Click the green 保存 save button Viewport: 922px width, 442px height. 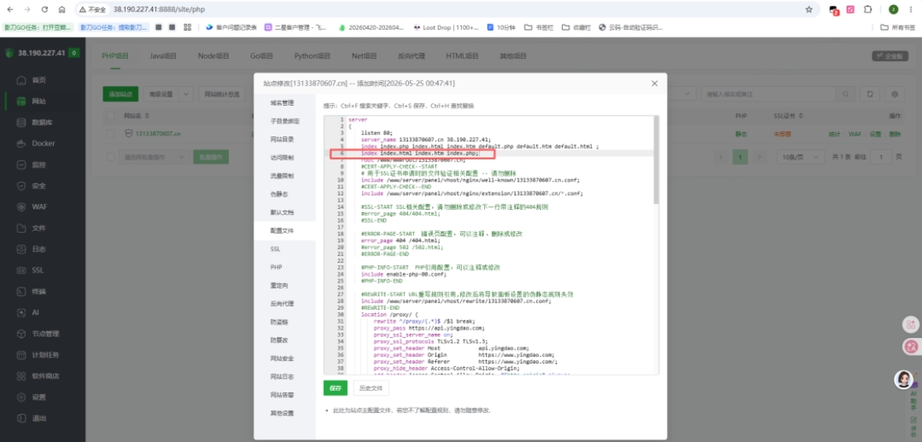point(335,388)
